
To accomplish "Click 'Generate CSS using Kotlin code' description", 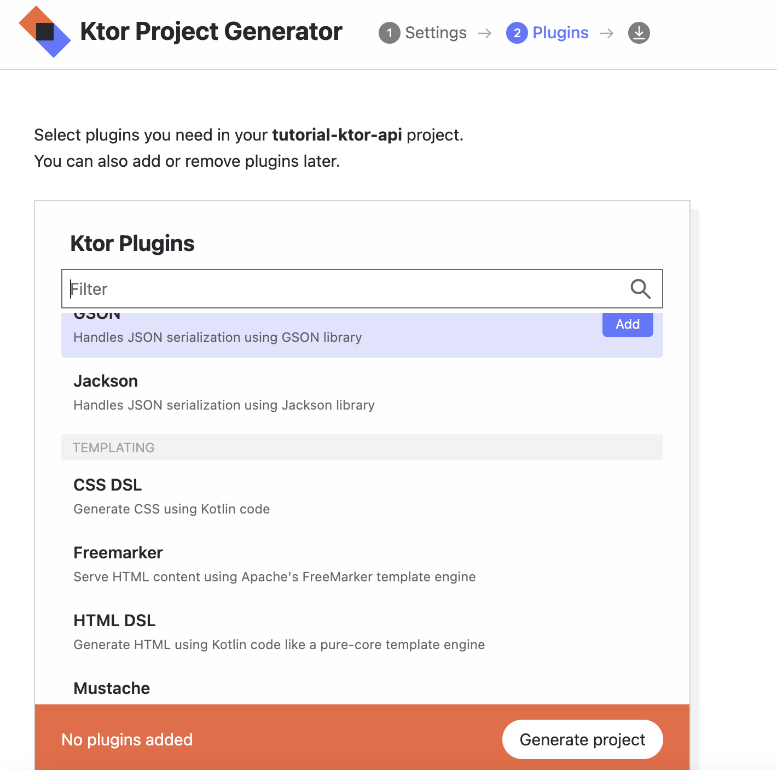I will [172, 509].
